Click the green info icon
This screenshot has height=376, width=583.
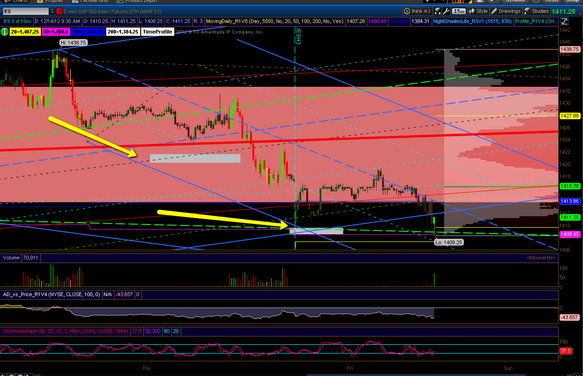(x=4, y=32)
